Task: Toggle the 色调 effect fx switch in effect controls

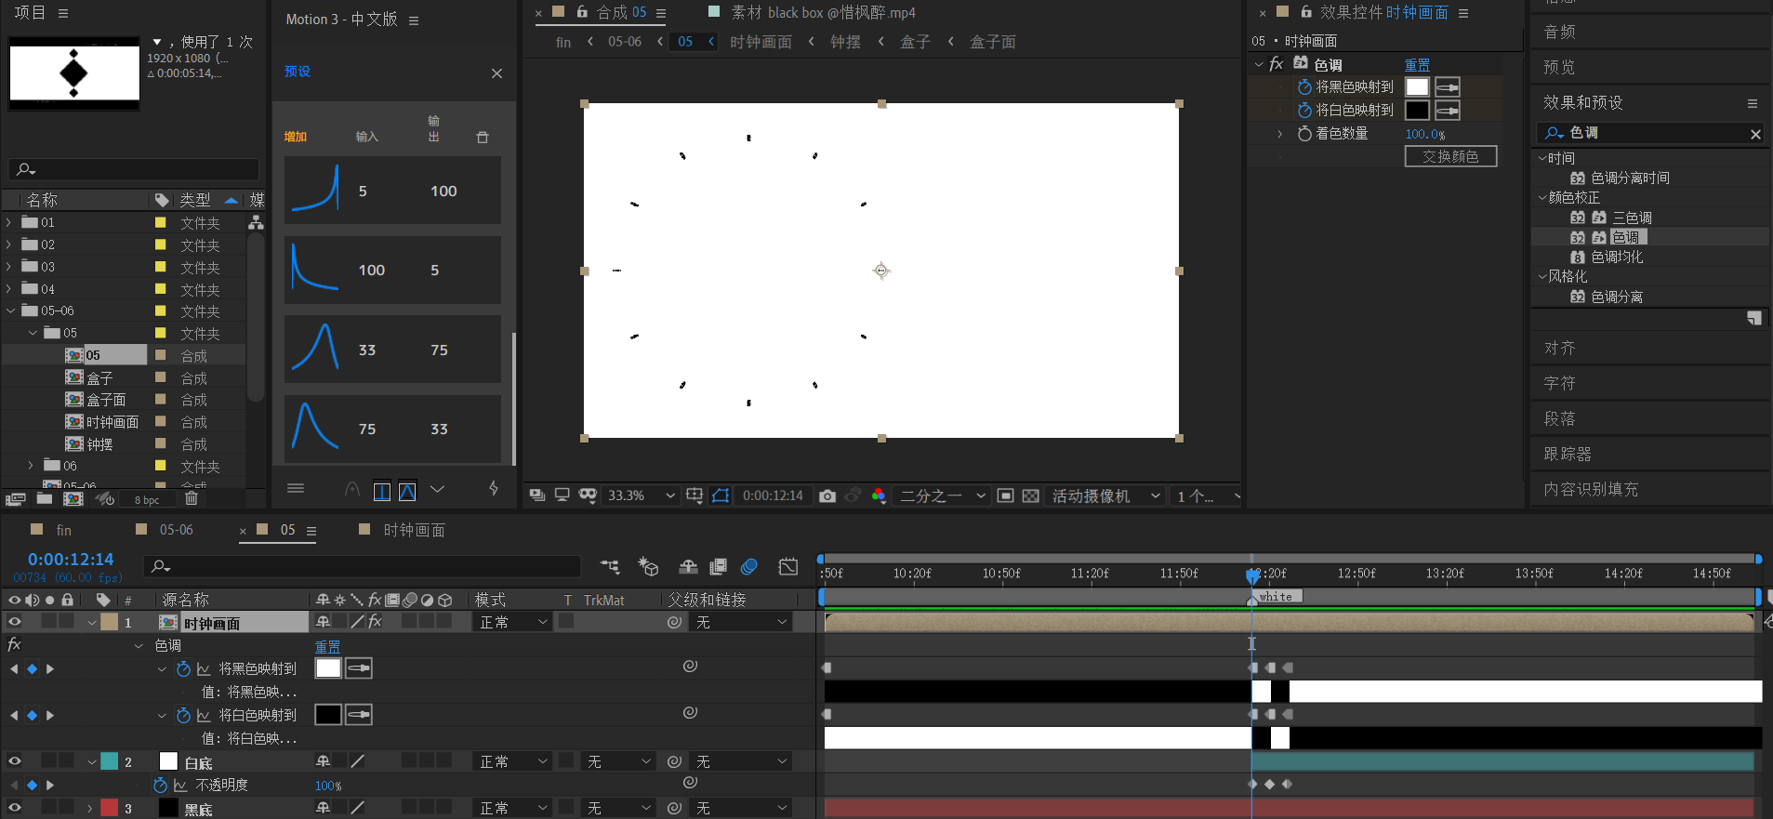Action: tap(1277, 64)
